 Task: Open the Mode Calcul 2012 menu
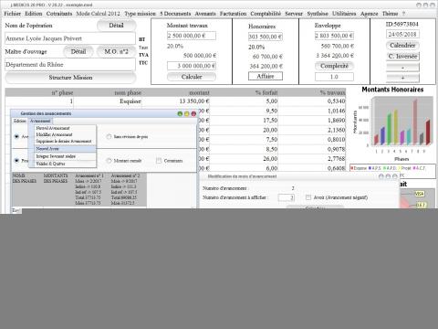pyautogui.click(x=98, y=14)
